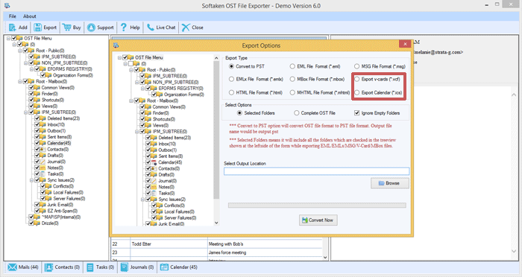522x277 pixels.
Task: Collapse Root - Mailbox(0) node in the dialog tree
Action: 131,101
